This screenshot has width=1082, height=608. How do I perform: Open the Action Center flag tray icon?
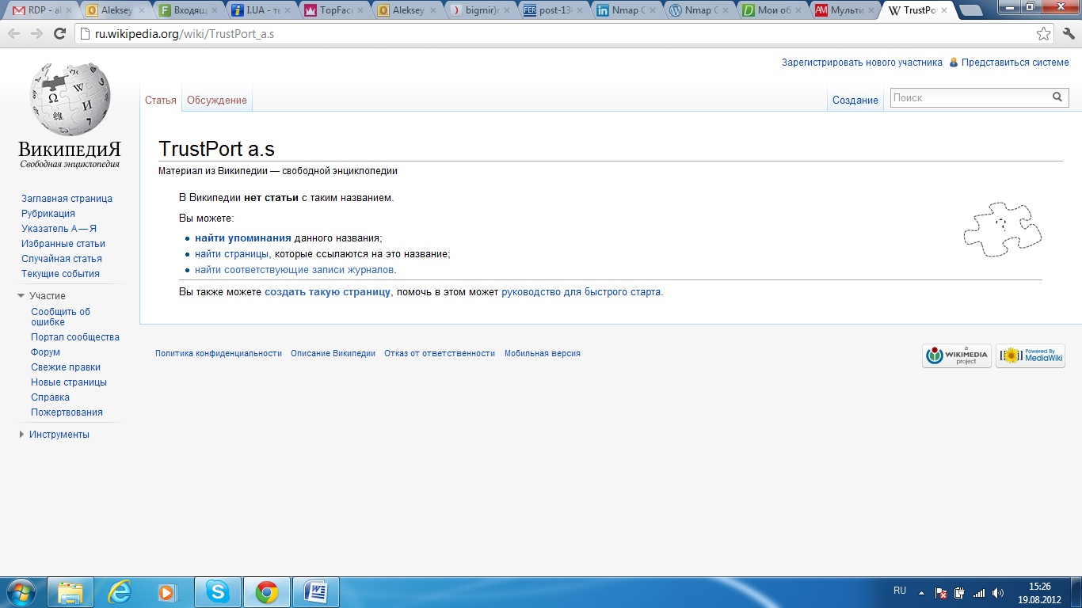click(941, 592)
